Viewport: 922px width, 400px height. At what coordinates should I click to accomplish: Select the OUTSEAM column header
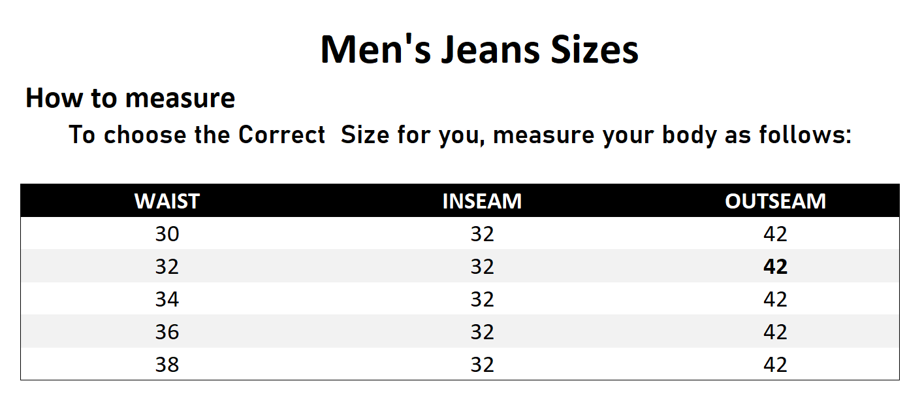pyautogui.click(x=775, y=201)
